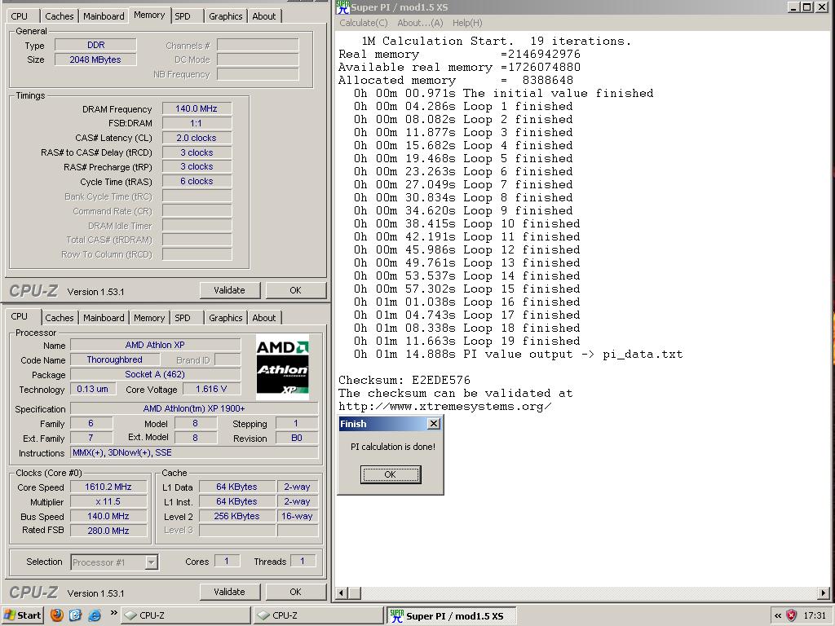Click the Firefox quick launch icon
Image resolution: width=835 pixels, height=626 pixels.
pos(57,615)
